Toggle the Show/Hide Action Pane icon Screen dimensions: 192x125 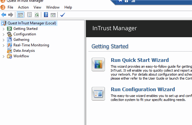click(x=53, y=15)
